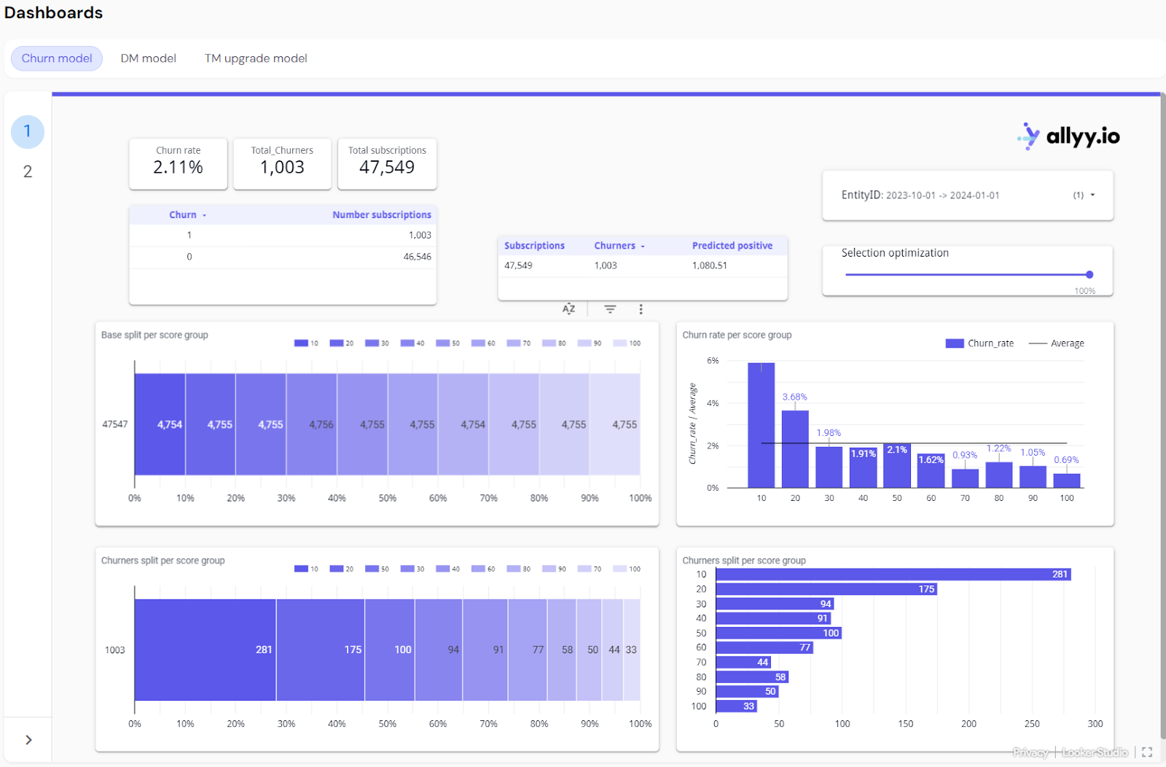Click the allyy.io logo

coord(1067,136)
